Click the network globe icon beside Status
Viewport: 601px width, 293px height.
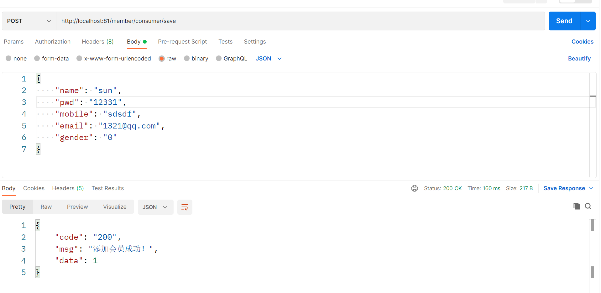[415, 188]
